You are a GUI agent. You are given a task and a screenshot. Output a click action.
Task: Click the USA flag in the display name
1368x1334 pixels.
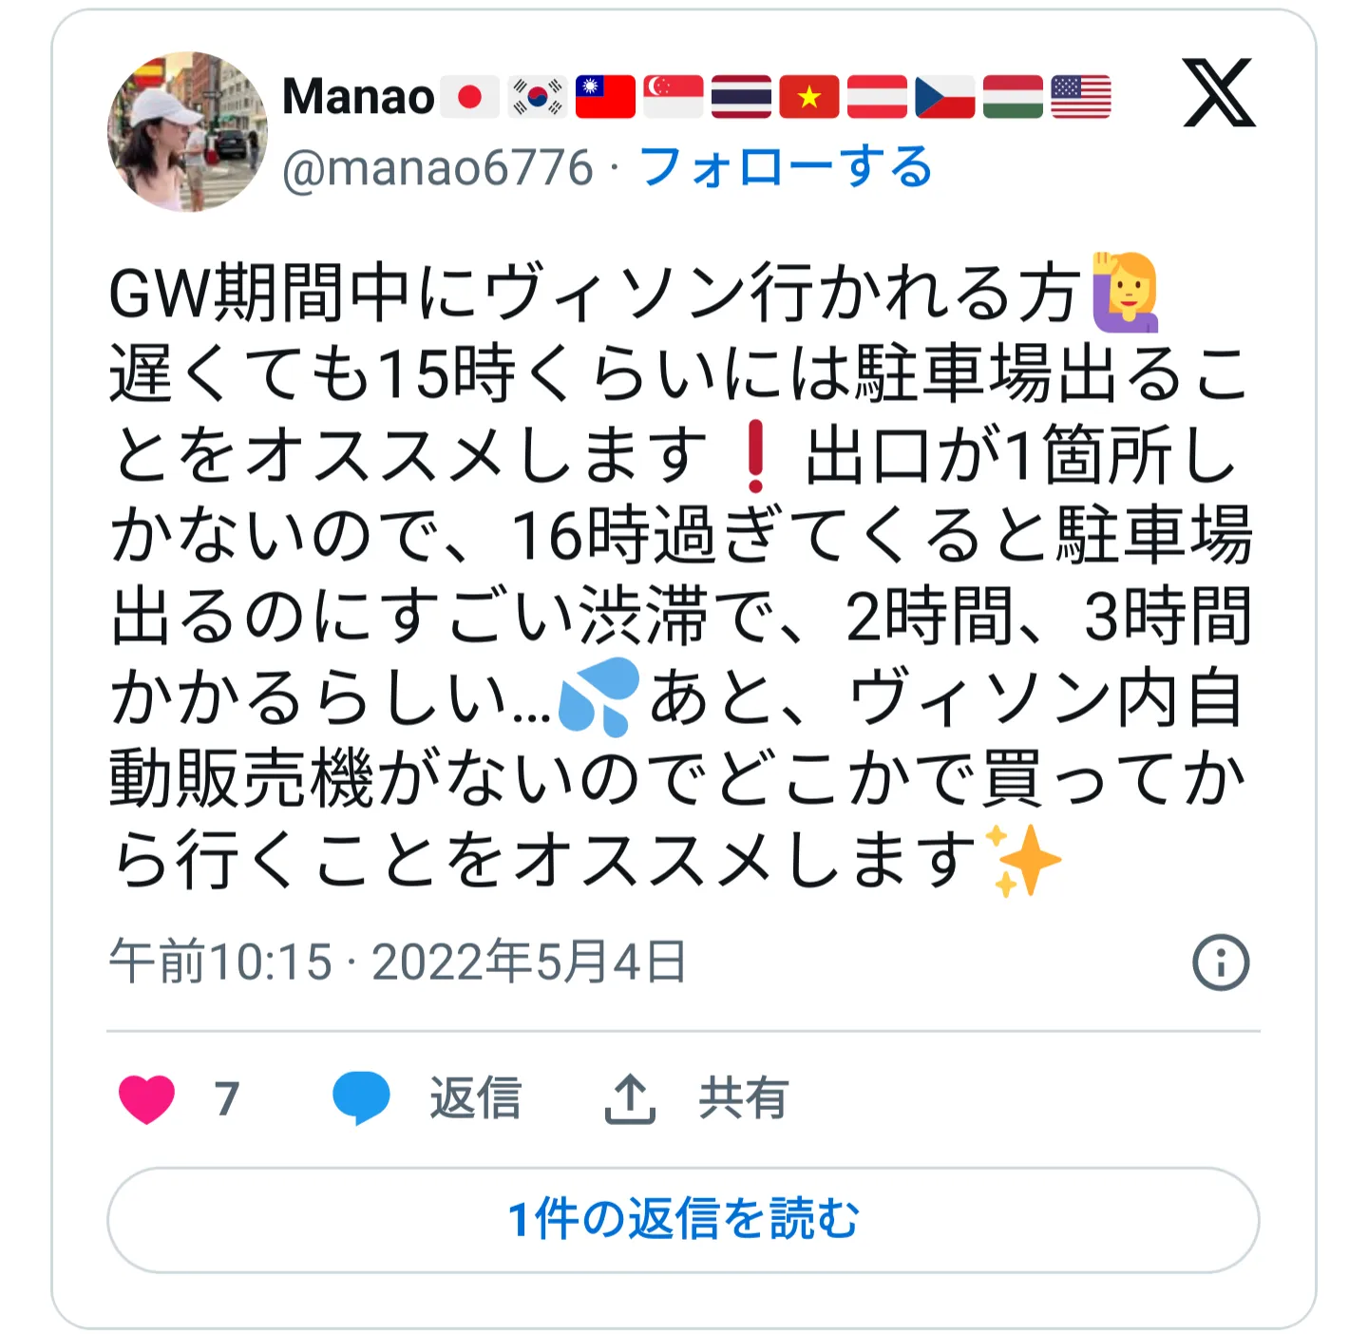click(1081, 97)
